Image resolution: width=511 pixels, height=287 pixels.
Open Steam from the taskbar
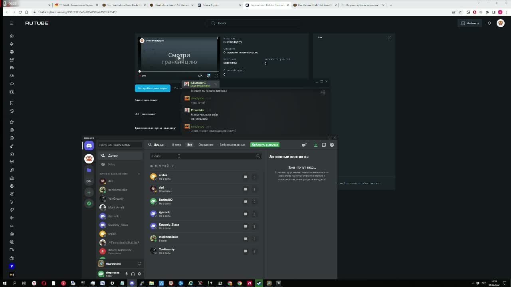tap(259, 283)
